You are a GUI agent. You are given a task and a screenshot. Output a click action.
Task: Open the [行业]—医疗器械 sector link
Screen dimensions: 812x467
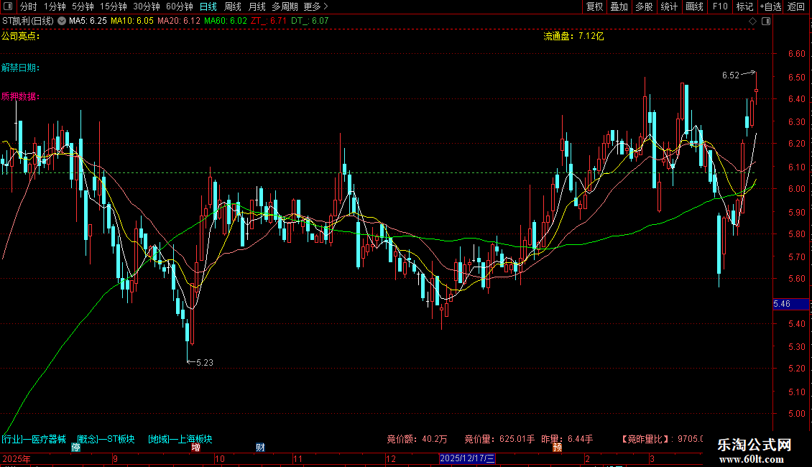click(34, 439)
